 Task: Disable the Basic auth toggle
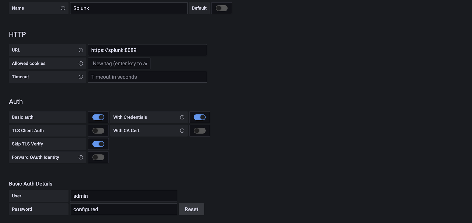98,117
